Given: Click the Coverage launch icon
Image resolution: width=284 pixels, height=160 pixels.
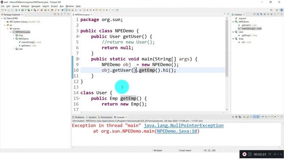Looking at the screenshot, I should coord(28,10).
